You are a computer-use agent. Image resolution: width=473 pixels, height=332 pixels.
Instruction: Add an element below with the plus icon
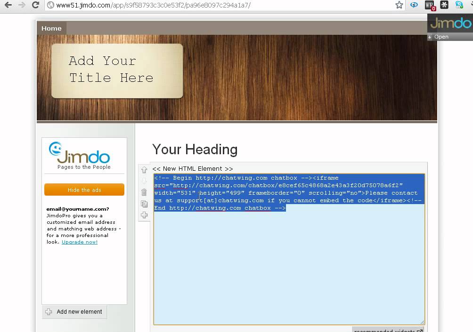(x=144, y=215)
